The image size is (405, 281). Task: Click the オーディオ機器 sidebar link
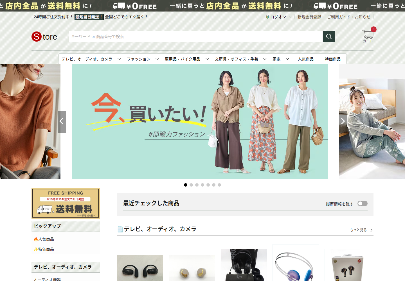tap(47, 279)
